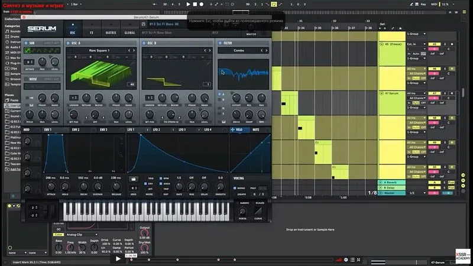
Task: Select previous filter type arrow beside Combs
Action: [x=261, y=50]
